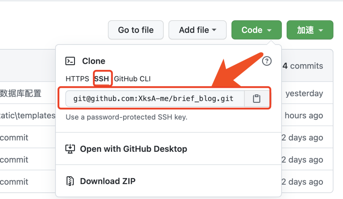Click the Go to file button
The width and height of the screenshot is (343, 199).
point(136,30)
